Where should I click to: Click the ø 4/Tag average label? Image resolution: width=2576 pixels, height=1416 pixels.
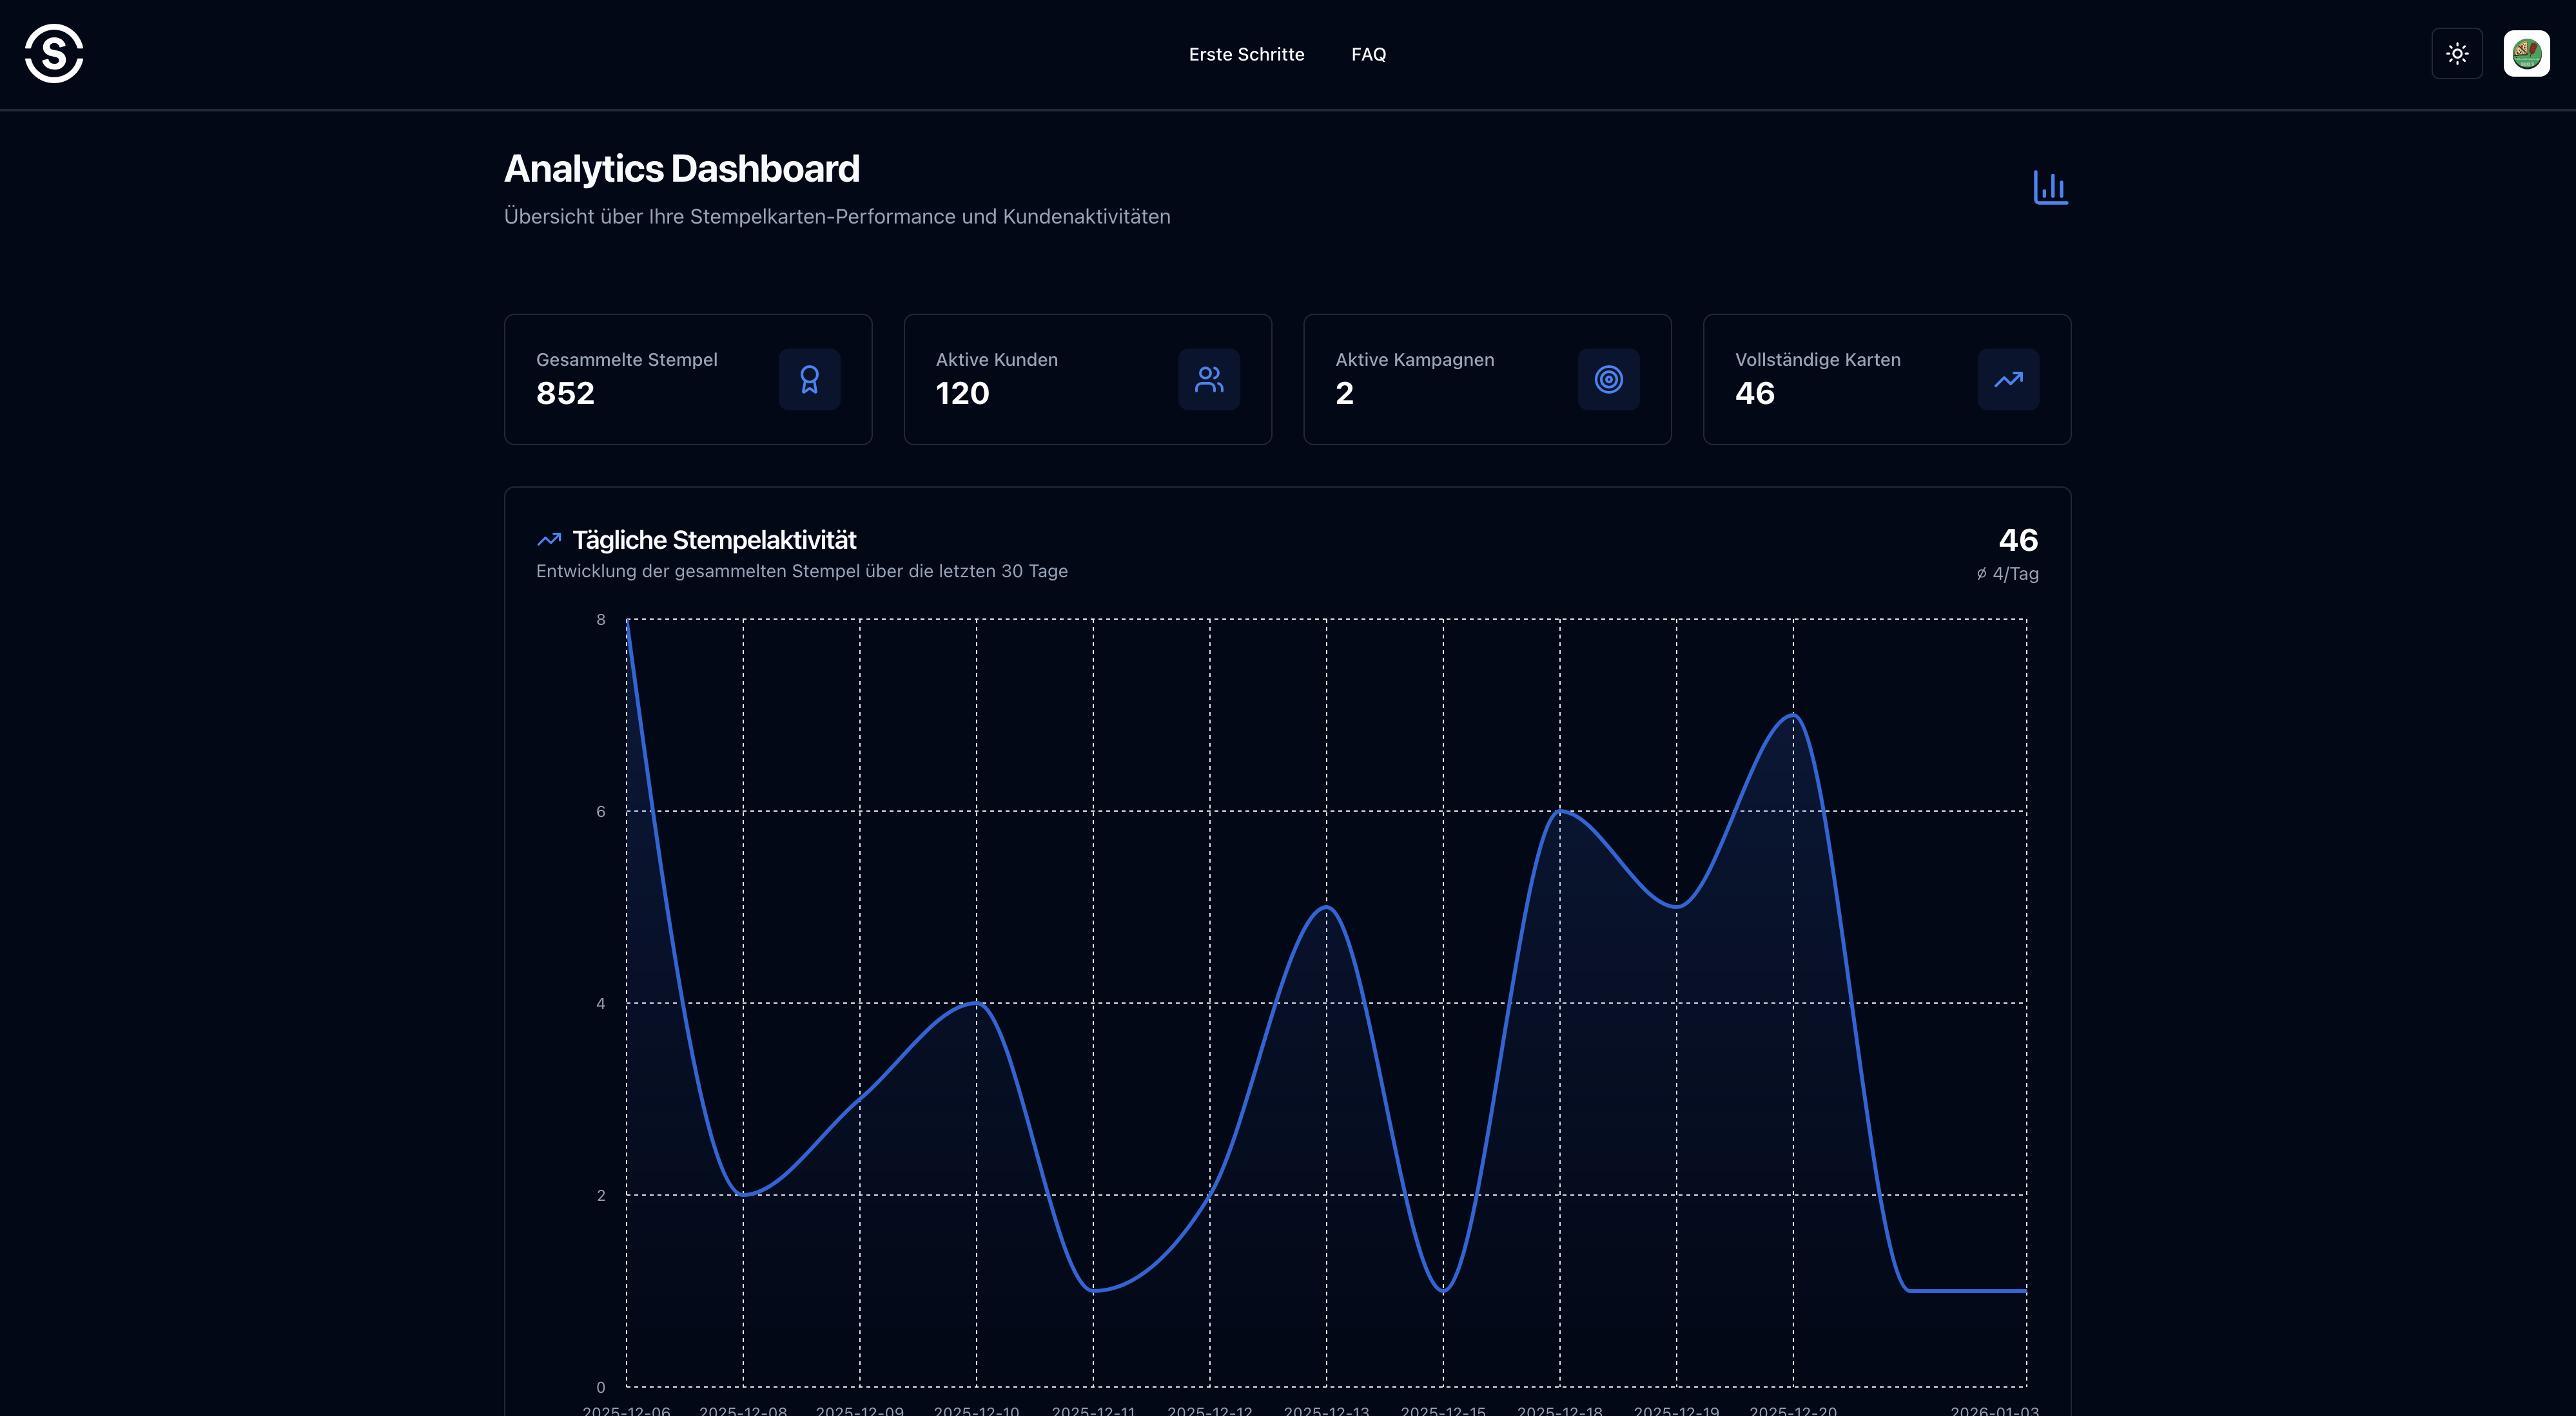2007,573
